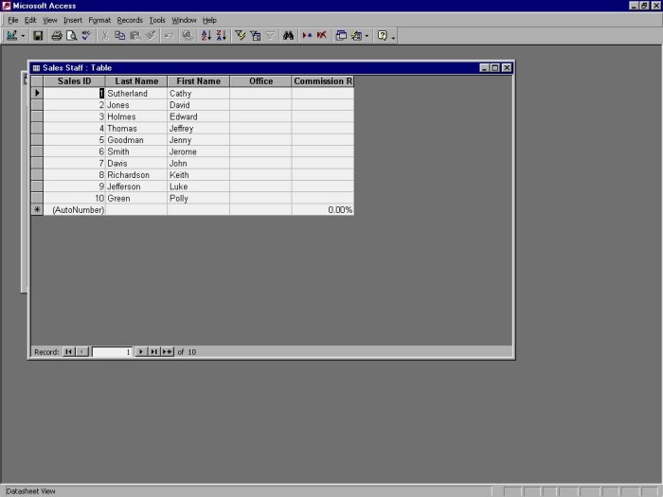Apply Filter By Selection
The height and width of the screenshot is (497, 663).
(241, 36)
